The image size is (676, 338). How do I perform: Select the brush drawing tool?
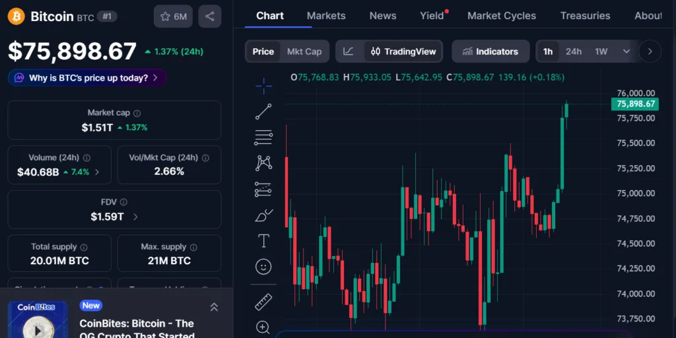[263, 215]
